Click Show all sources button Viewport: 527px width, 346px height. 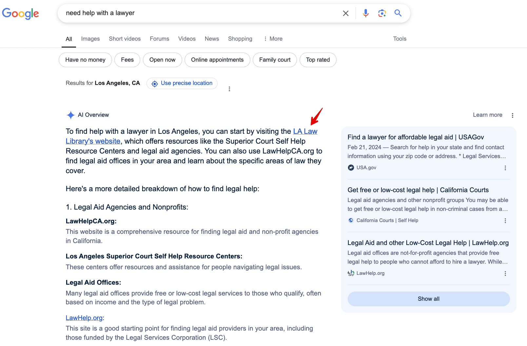pos(429,299)
